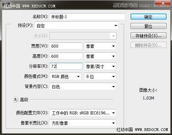Click the 宽度 width field showing 600

[66, 46]
